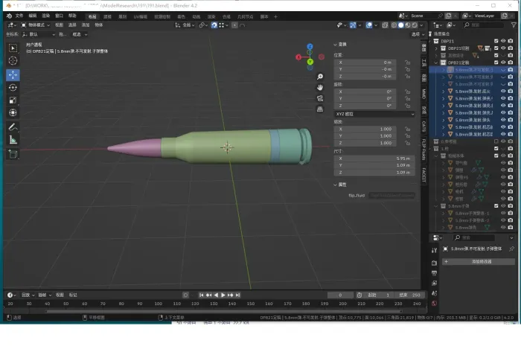Click the pan hand viewport icon
The height and width of the screenshot is (346, 521).
pos(320,87)
